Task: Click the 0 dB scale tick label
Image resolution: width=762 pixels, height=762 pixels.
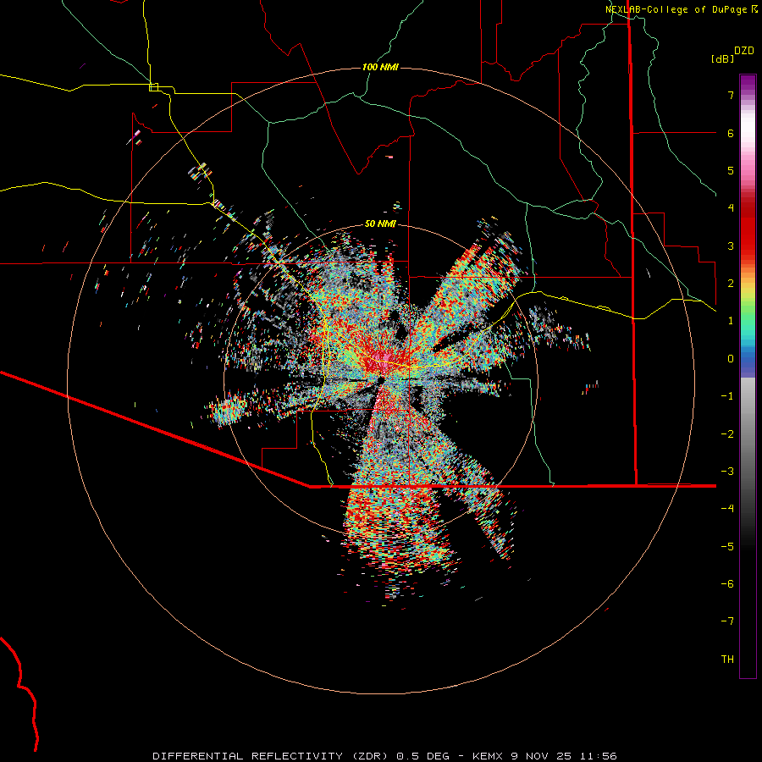Action: tap(731, 359)
